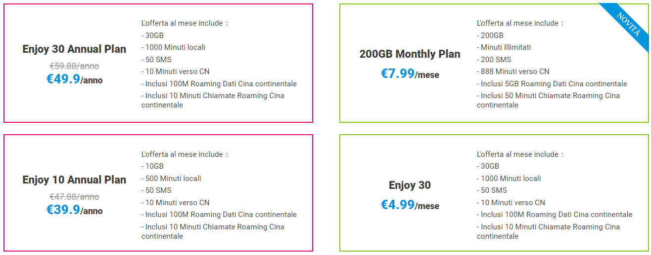Click the €39.9/anno price

click(x=74, y=210)
